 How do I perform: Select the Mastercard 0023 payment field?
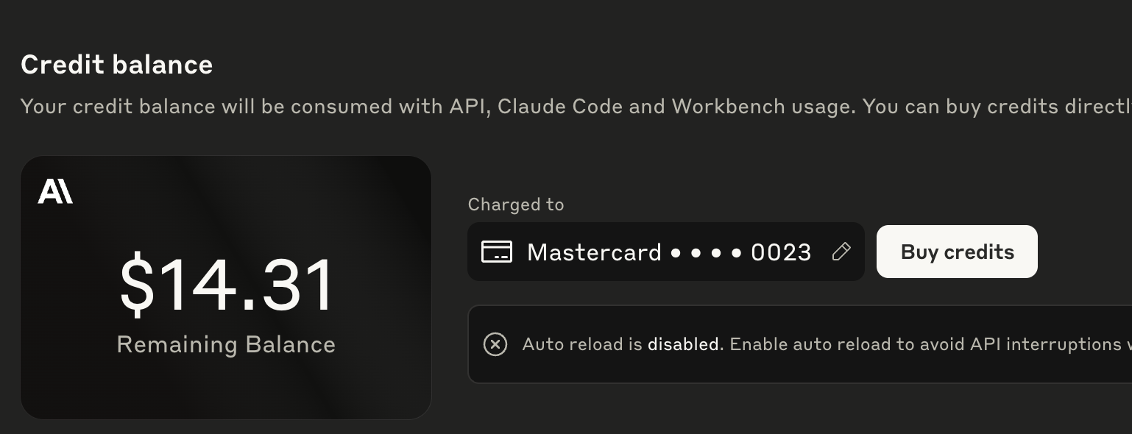click(x=665, y=252)
